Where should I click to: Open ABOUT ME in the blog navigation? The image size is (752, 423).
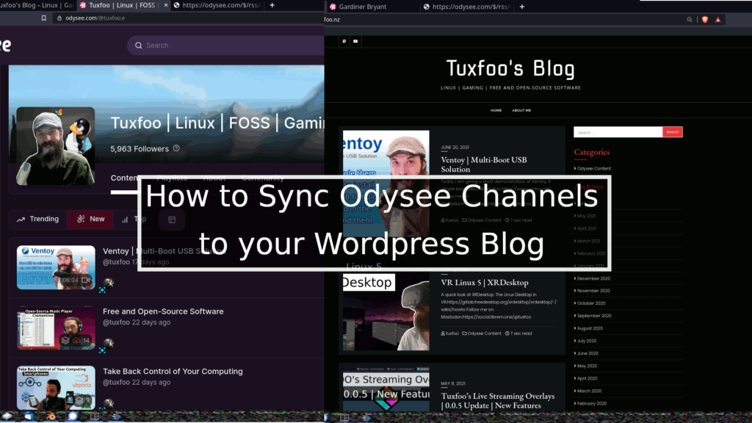521,110
